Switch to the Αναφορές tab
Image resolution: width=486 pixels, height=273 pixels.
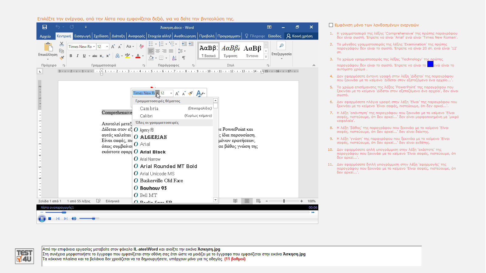[x=136, y=36]
